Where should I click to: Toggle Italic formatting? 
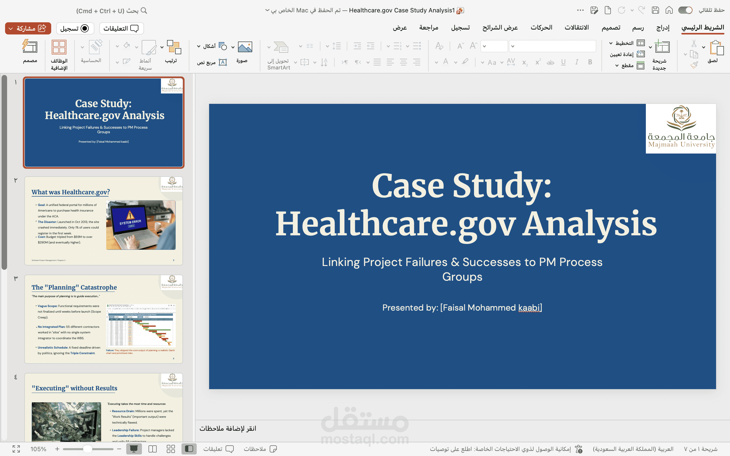click(x=577, y=62)
